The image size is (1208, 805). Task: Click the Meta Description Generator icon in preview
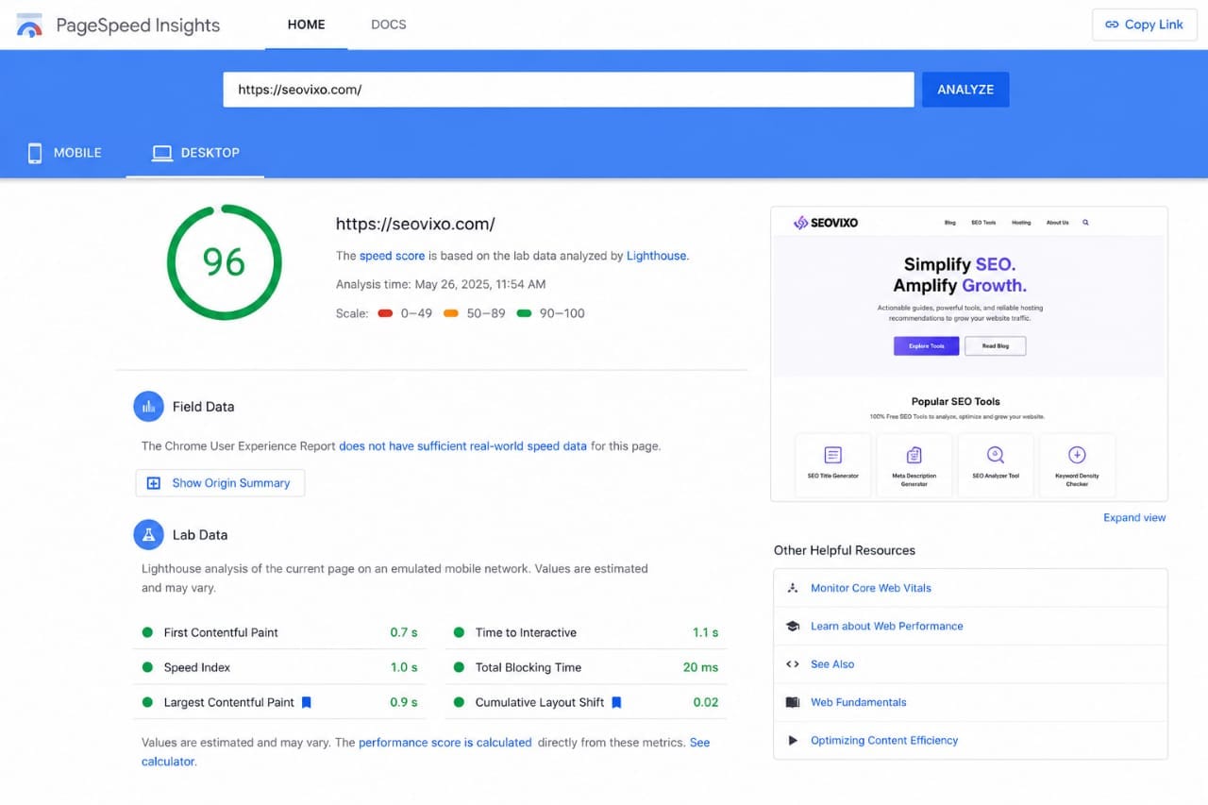coord(914,455)
